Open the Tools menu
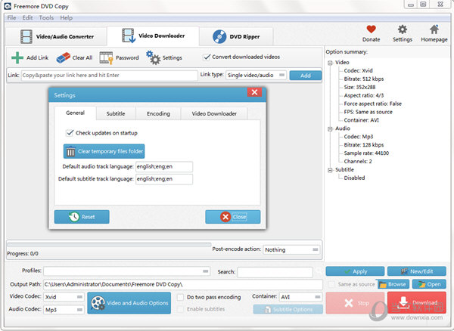This screenshot has width=454, height=331. 46,18
